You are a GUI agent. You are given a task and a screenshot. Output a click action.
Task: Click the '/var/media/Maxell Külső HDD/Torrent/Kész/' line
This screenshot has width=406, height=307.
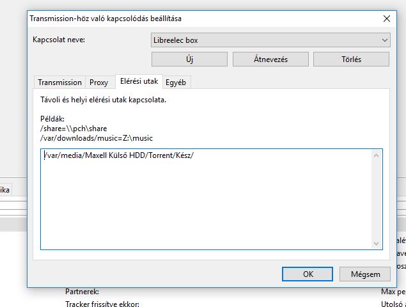tap(119, 155)
